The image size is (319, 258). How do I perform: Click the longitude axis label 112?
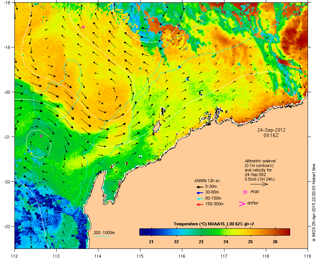point(15,256)
